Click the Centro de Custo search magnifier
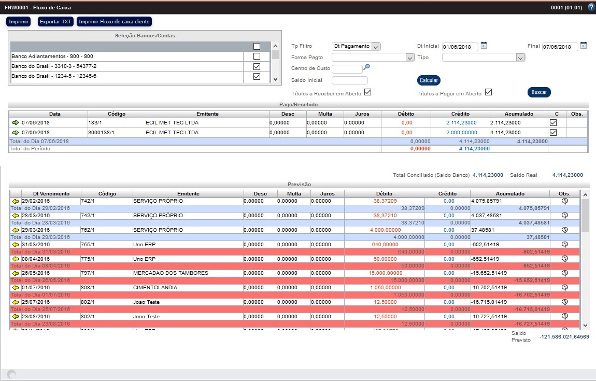The image size is (596, 381). click(x=367, y=67)
